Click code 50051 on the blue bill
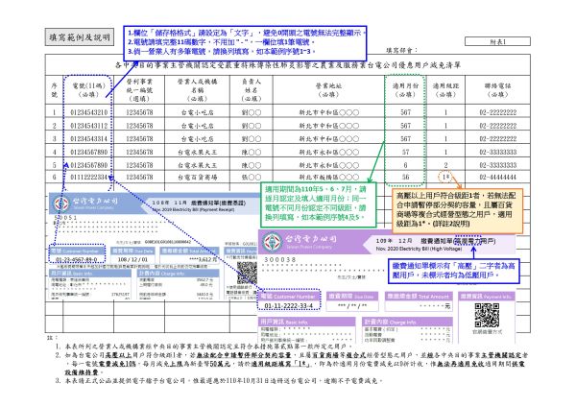576x407 pixels. 65,218
